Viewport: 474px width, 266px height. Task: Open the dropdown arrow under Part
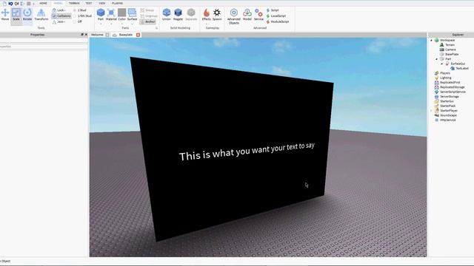coord(101,24)
